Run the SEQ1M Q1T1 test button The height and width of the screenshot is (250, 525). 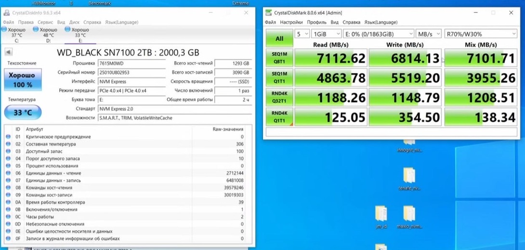[279, 77]
